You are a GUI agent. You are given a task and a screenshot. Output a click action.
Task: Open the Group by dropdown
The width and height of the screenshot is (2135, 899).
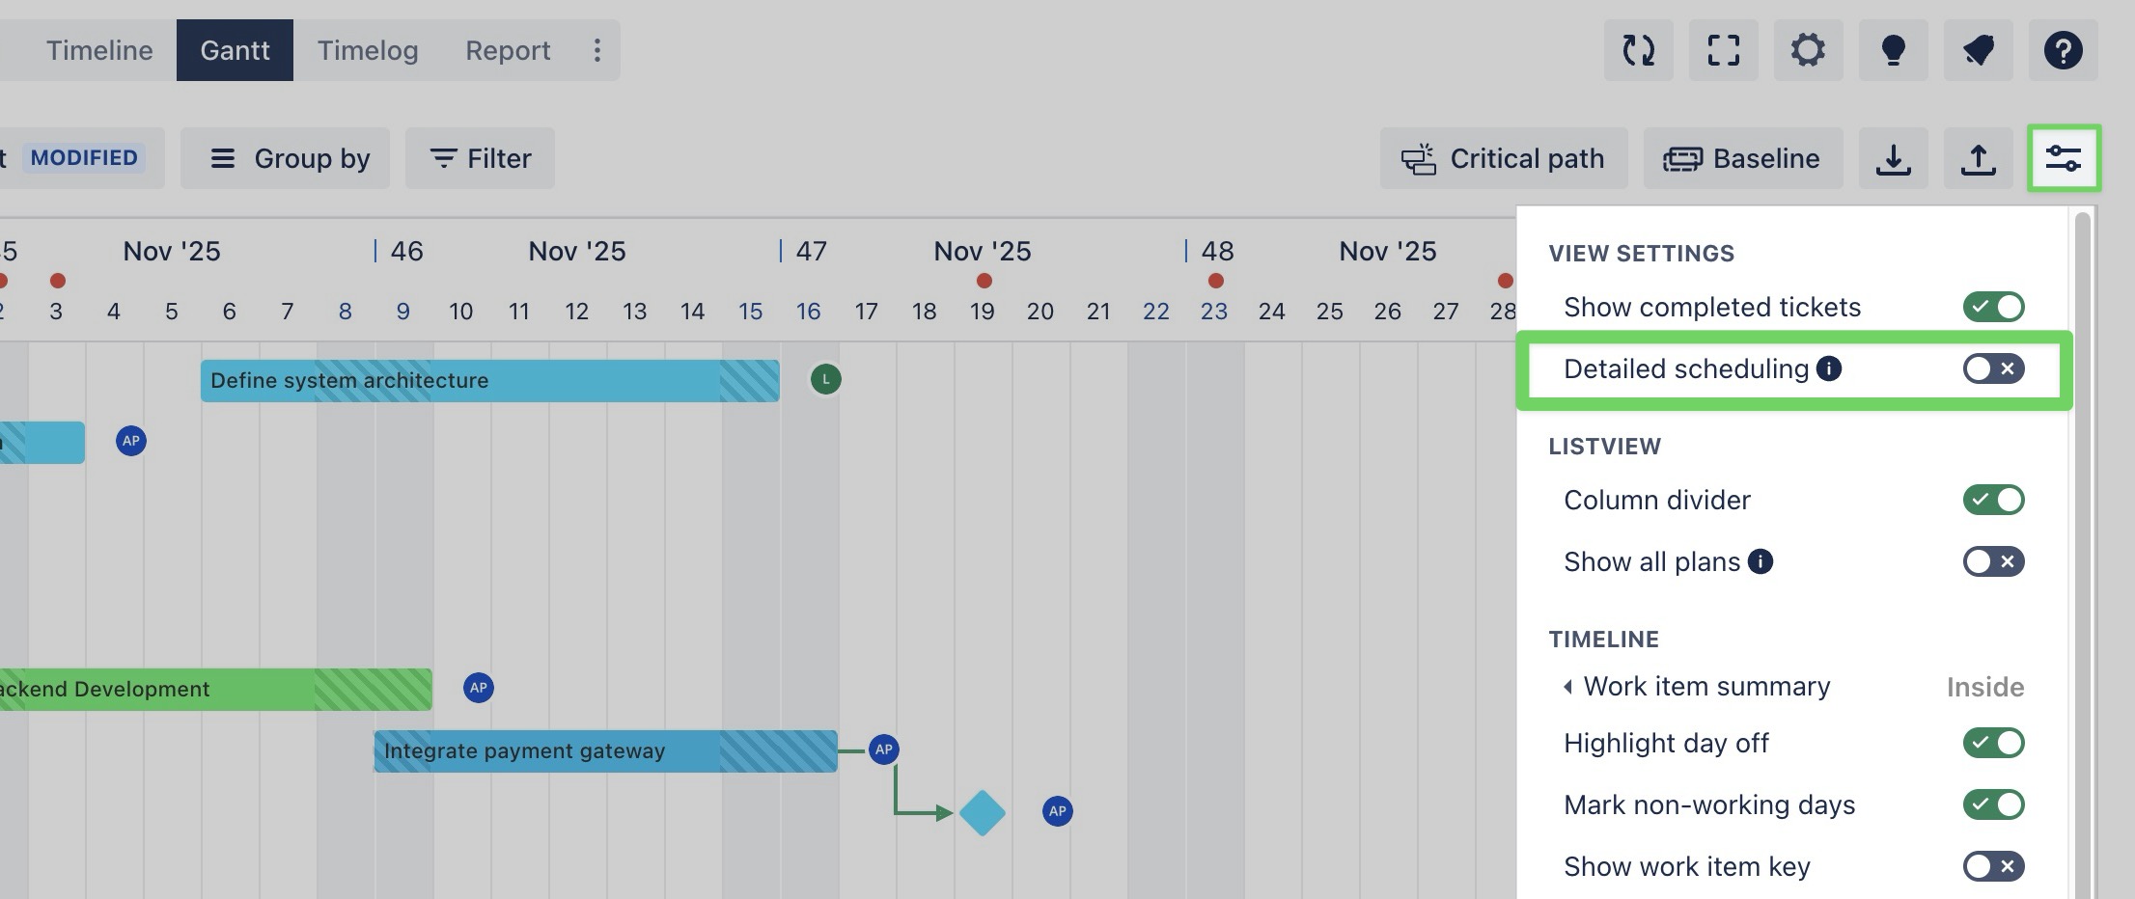pos(286,158)
